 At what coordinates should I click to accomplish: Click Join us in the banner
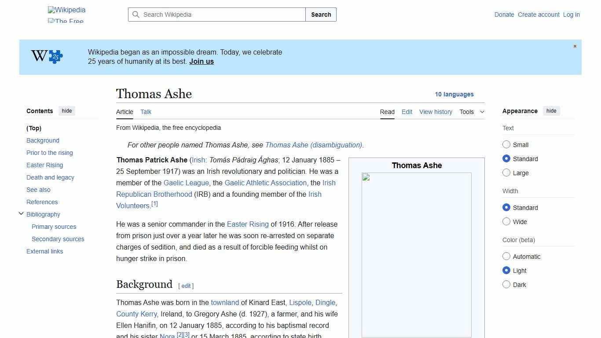click(x=201, y=61)
